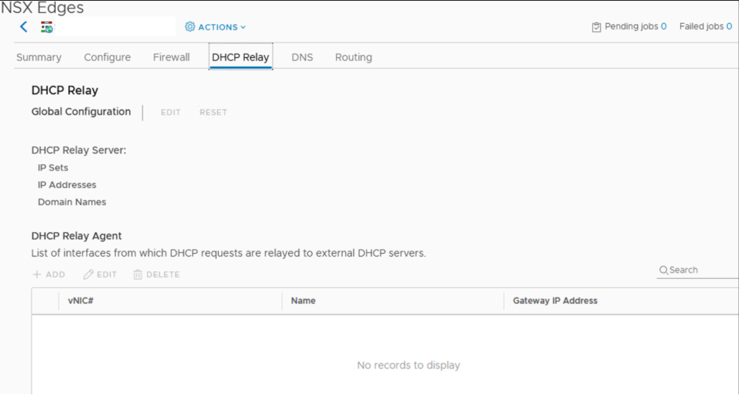
Task: Add a DHCP Relay Agent
Action: click(x=49, y=275)
